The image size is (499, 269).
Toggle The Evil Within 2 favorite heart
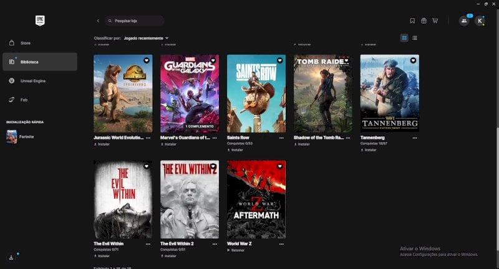coord(213,166)
